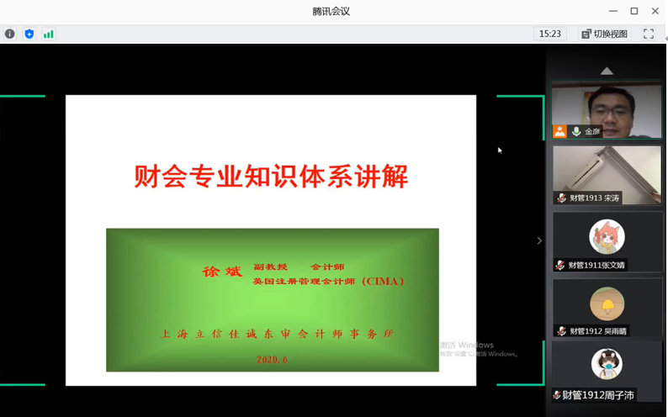
Task: Collapse the participant video sidebar chevron
Action: pyautogui.click(x=539, y=241)
